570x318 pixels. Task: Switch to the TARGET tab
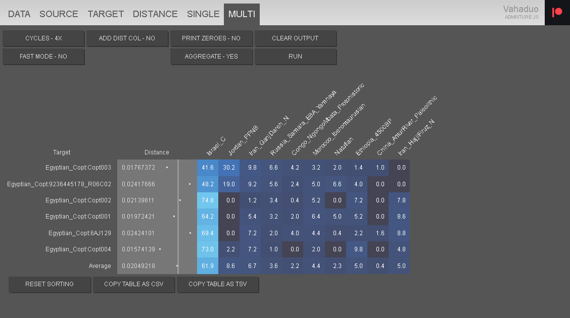pos(106,14)
